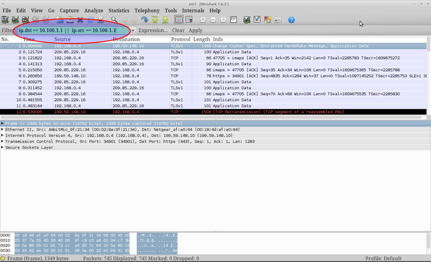Edit display filters icon
Screen dimensions: 431x262
point(257,20)
